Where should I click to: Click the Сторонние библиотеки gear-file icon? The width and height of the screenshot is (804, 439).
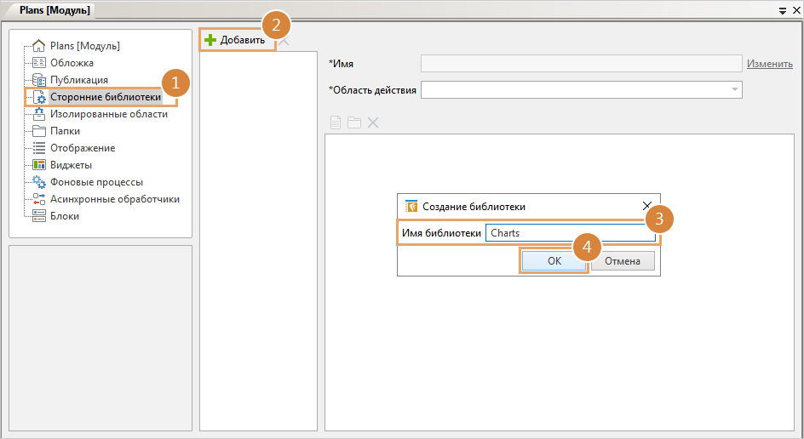click(38, 98)
